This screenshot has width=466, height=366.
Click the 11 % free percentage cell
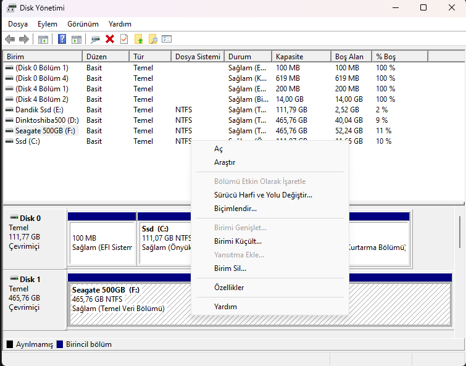coord(383,131)
